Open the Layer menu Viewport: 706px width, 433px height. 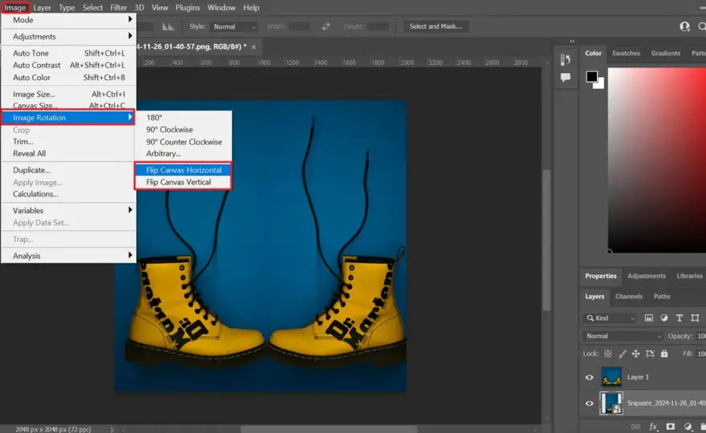click(42, 8)
